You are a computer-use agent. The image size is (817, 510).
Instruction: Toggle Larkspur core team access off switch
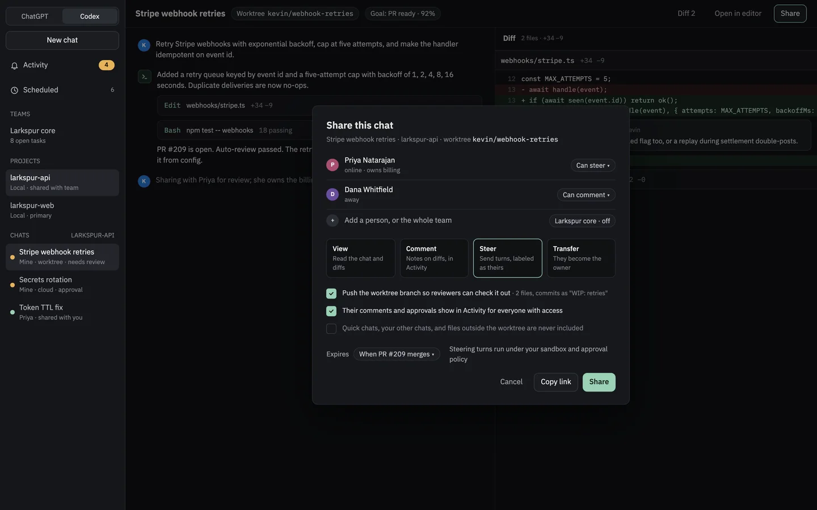point(582,221)
